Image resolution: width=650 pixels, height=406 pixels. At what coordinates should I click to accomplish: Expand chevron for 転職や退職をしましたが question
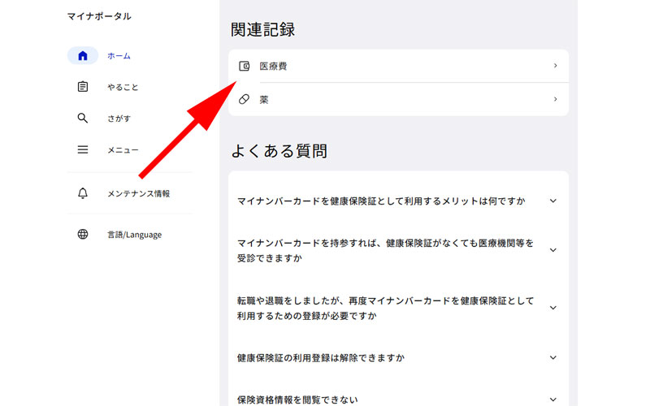click(553, 308)
